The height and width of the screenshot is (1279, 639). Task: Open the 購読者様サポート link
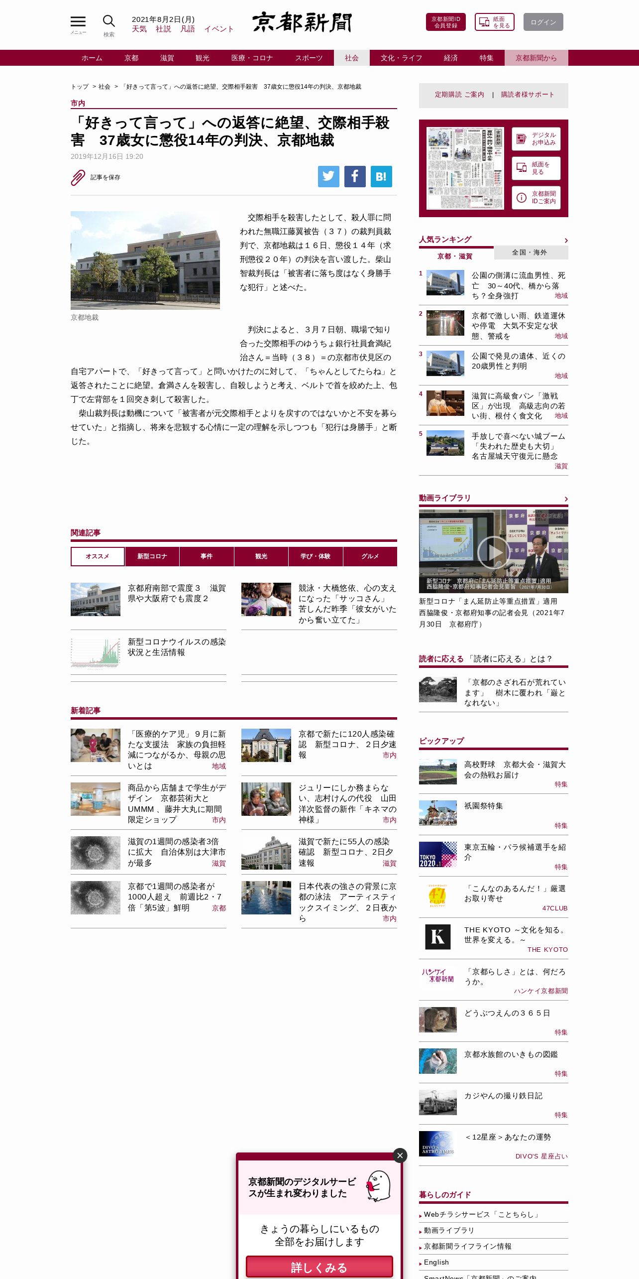[528, 95]
